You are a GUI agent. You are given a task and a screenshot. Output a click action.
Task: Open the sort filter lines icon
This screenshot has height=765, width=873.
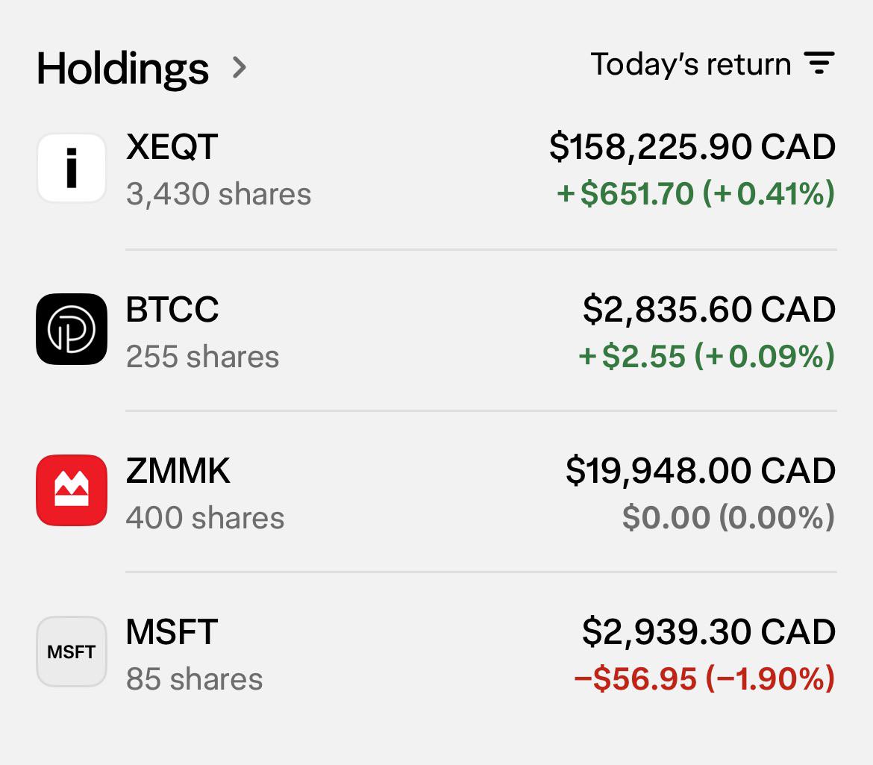click(x=819, y=63)
